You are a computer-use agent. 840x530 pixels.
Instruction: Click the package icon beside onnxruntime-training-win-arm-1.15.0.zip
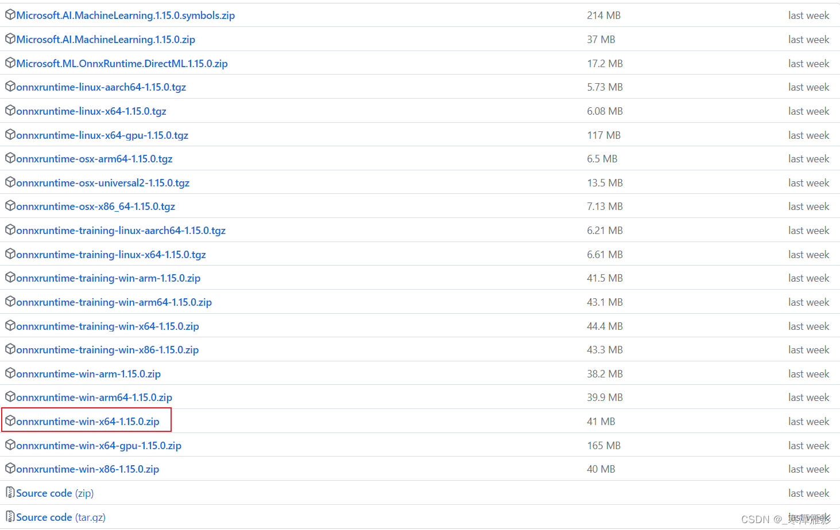(10, 277)
